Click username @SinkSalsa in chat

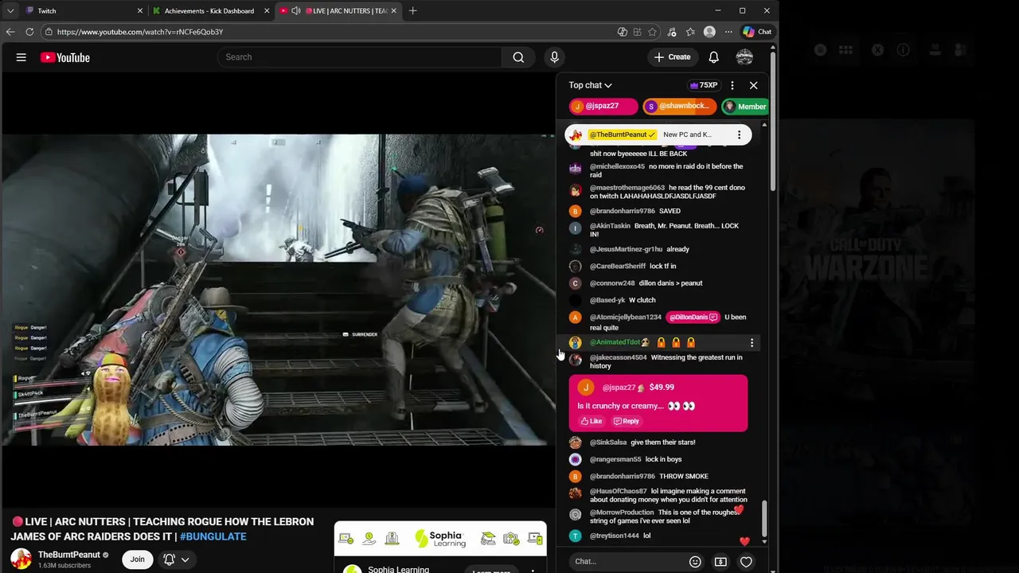pyautogui.click(x=608, y=442)
